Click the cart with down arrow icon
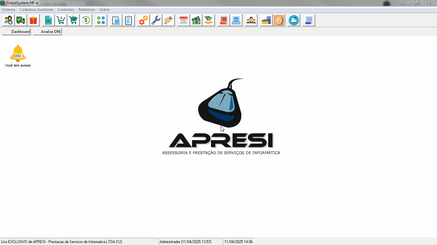Image resolution: width=437 pixels, height=245 pixels. click(61, 20)
